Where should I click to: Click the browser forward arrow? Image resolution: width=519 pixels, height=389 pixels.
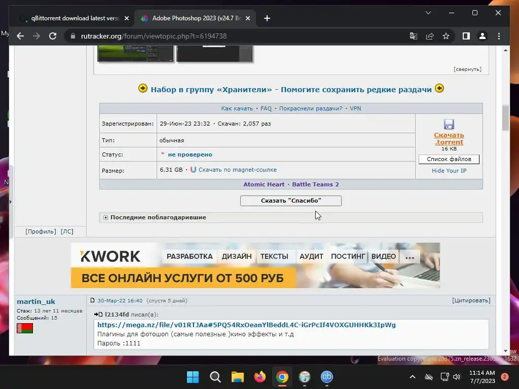tap(36, 36)
